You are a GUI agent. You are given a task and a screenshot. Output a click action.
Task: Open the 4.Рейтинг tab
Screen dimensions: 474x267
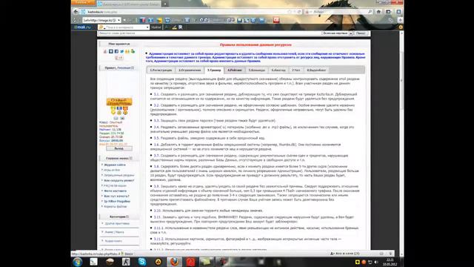(235, 70)
